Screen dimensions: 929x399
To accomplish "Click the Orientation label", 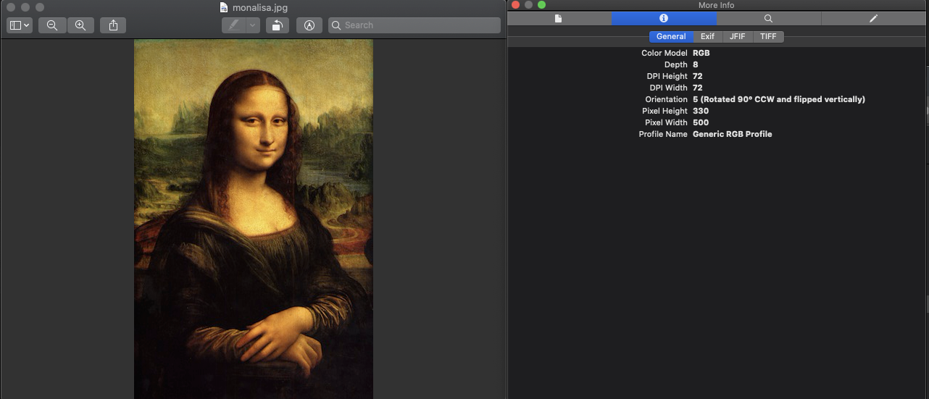I will (667, 99).
